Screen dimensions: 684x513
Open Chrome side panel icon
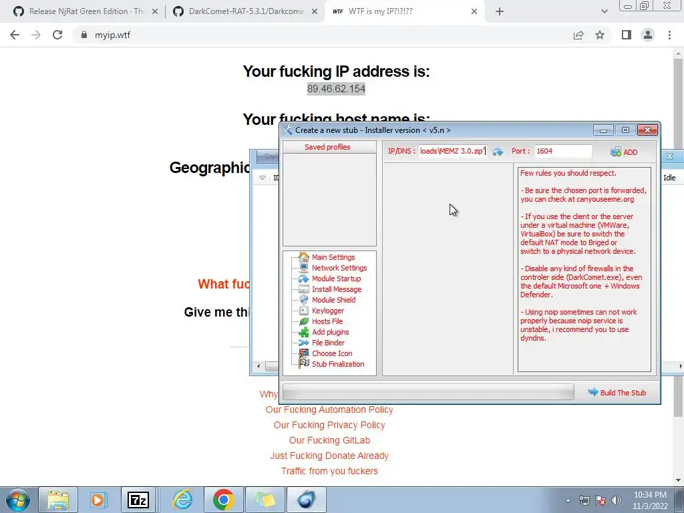[627, 35]
